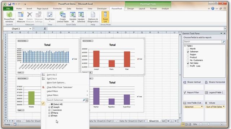Uncheck the Net Sales field checkbox

(x=188, y=63)
